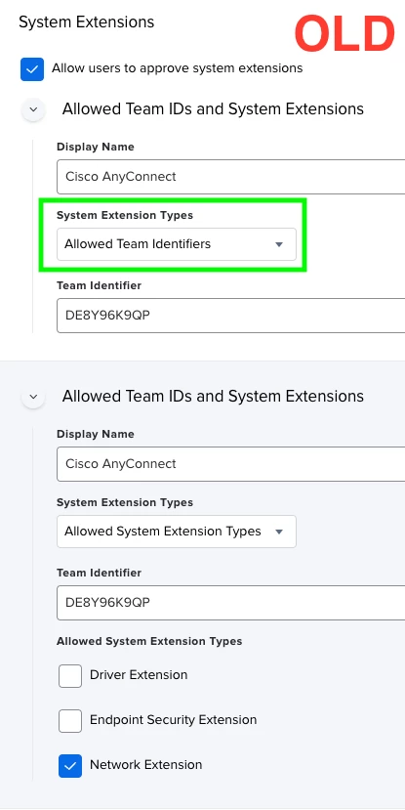Focus the Display Name field above the green box
Viewport: 405px width, 810px height.
[231, 177]
